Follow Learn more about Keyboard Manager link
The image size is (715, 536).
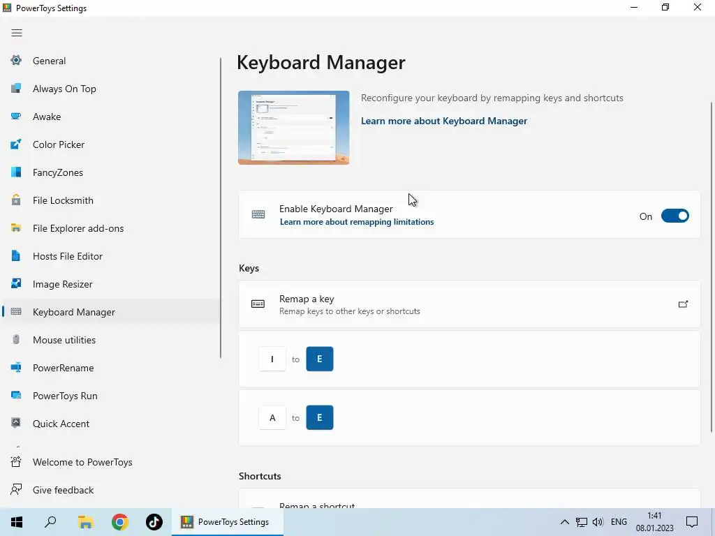443,121
